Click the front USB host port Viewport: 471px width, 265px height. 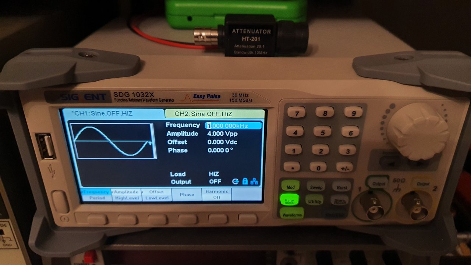click(x=46, y=146)
